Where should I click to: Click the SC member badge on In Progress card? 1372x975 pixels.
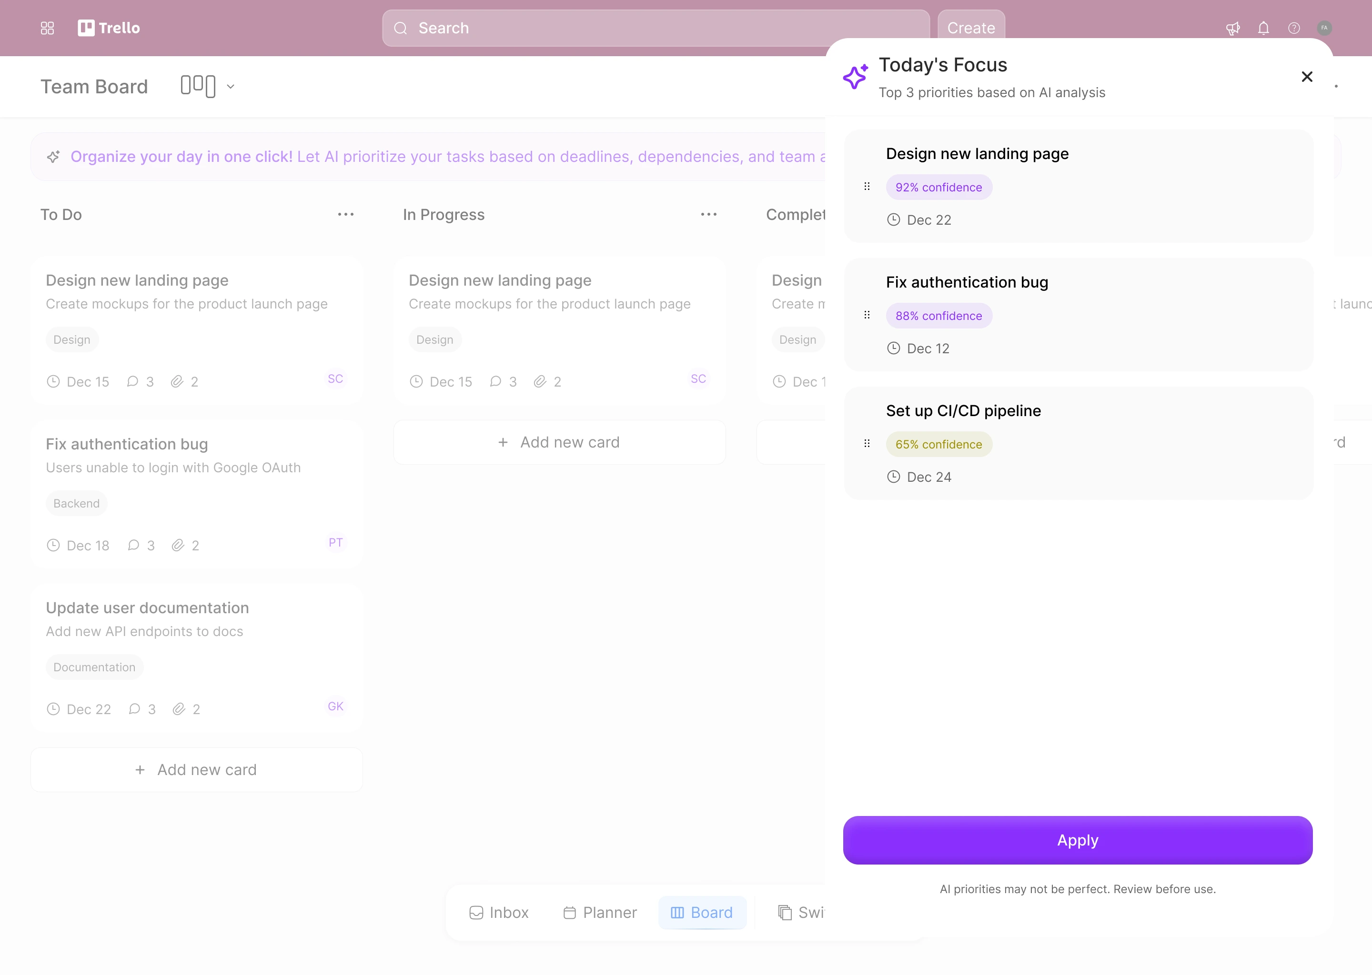(x=698, y=379)
